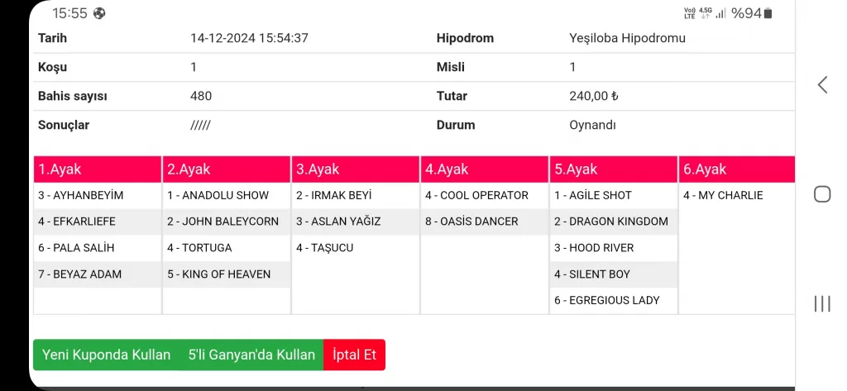Image resolution: width=847 pixels, height=391 pixels.
Task: Select the 1.Ayak column header
Action: tap(98, 169)
